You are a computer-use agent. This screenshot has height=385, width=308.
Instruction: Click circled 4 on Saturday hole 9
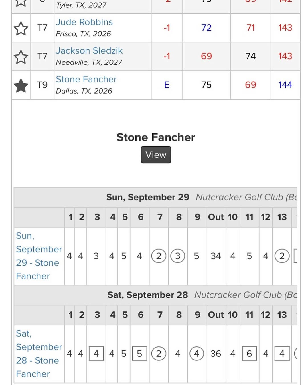click(196, 354)
